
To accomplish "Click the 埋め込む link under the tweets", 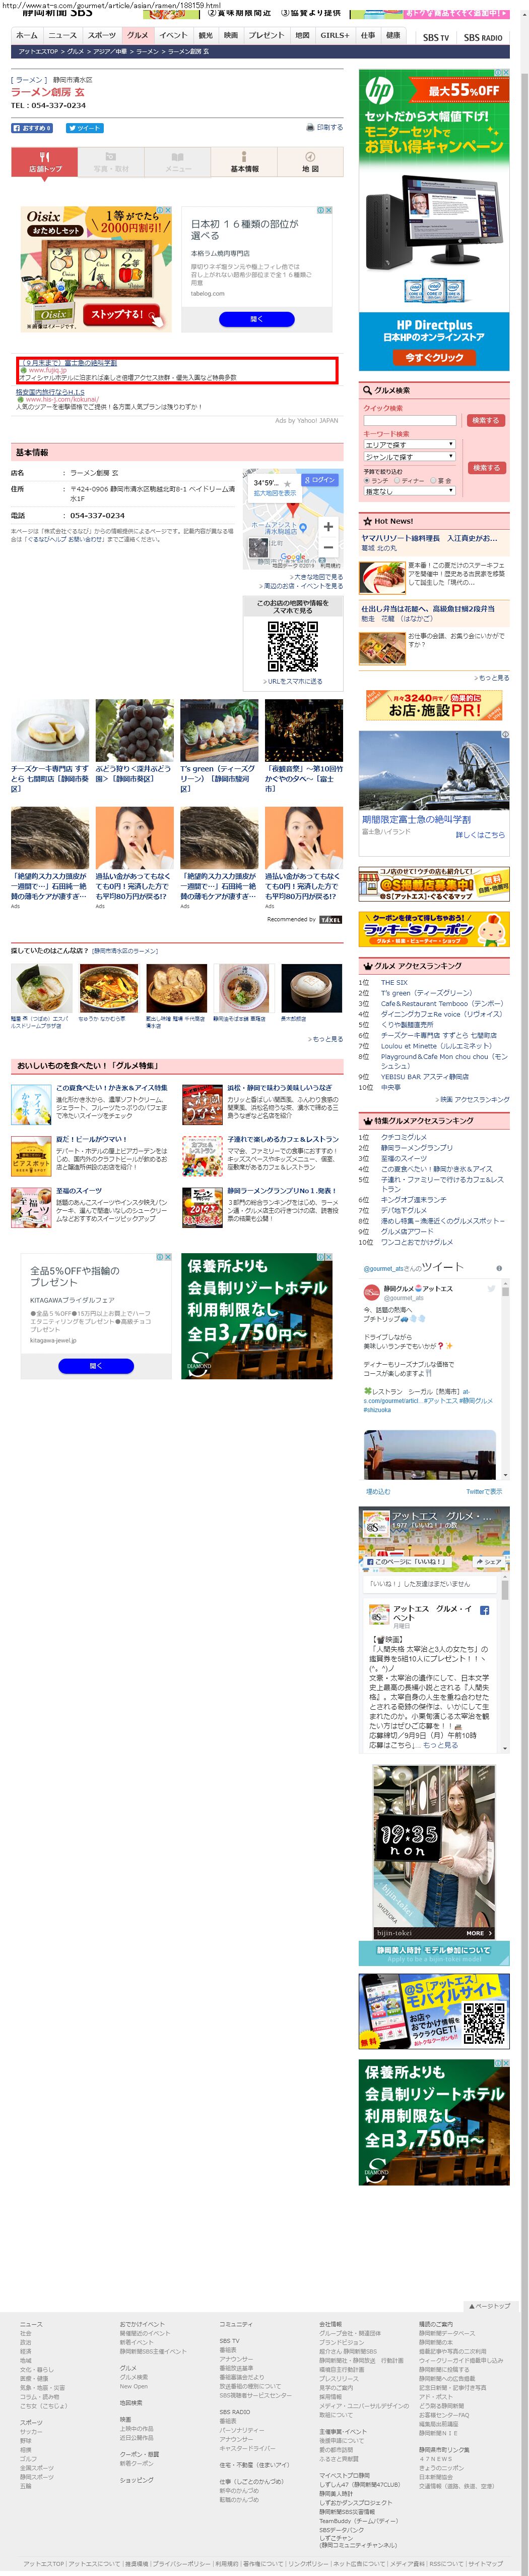I will click(378, 1491).
